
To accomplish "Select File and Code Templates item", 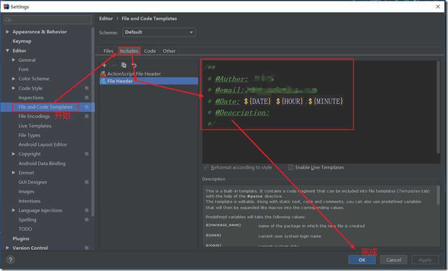I will tap(45, 107).
